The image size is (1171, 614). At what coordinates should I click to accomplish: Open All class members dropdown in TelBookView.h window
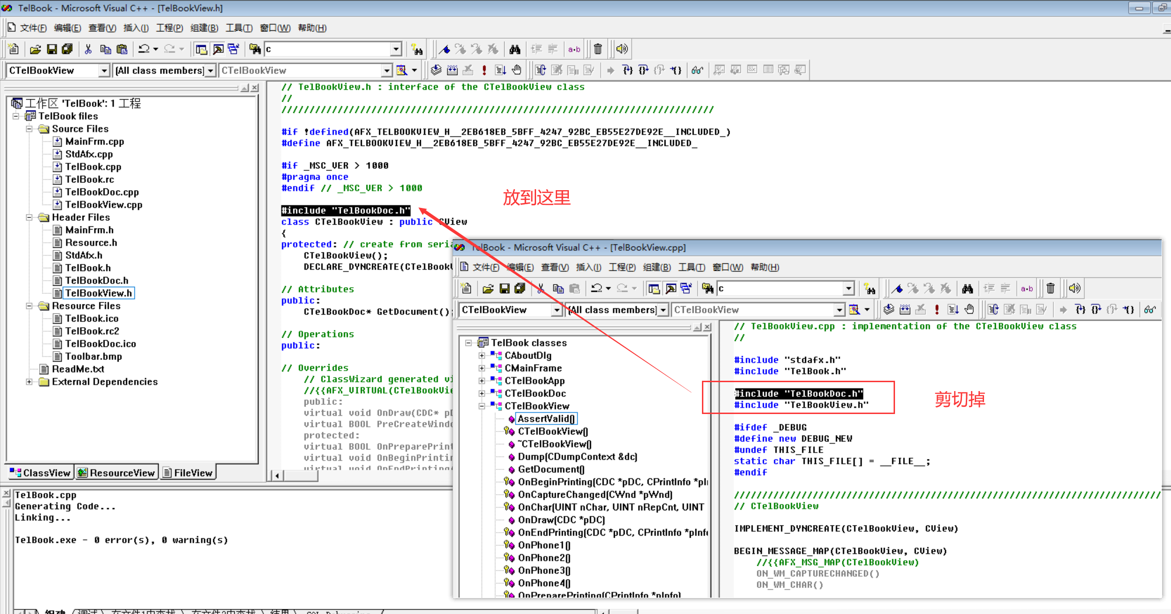pos(211,70)
